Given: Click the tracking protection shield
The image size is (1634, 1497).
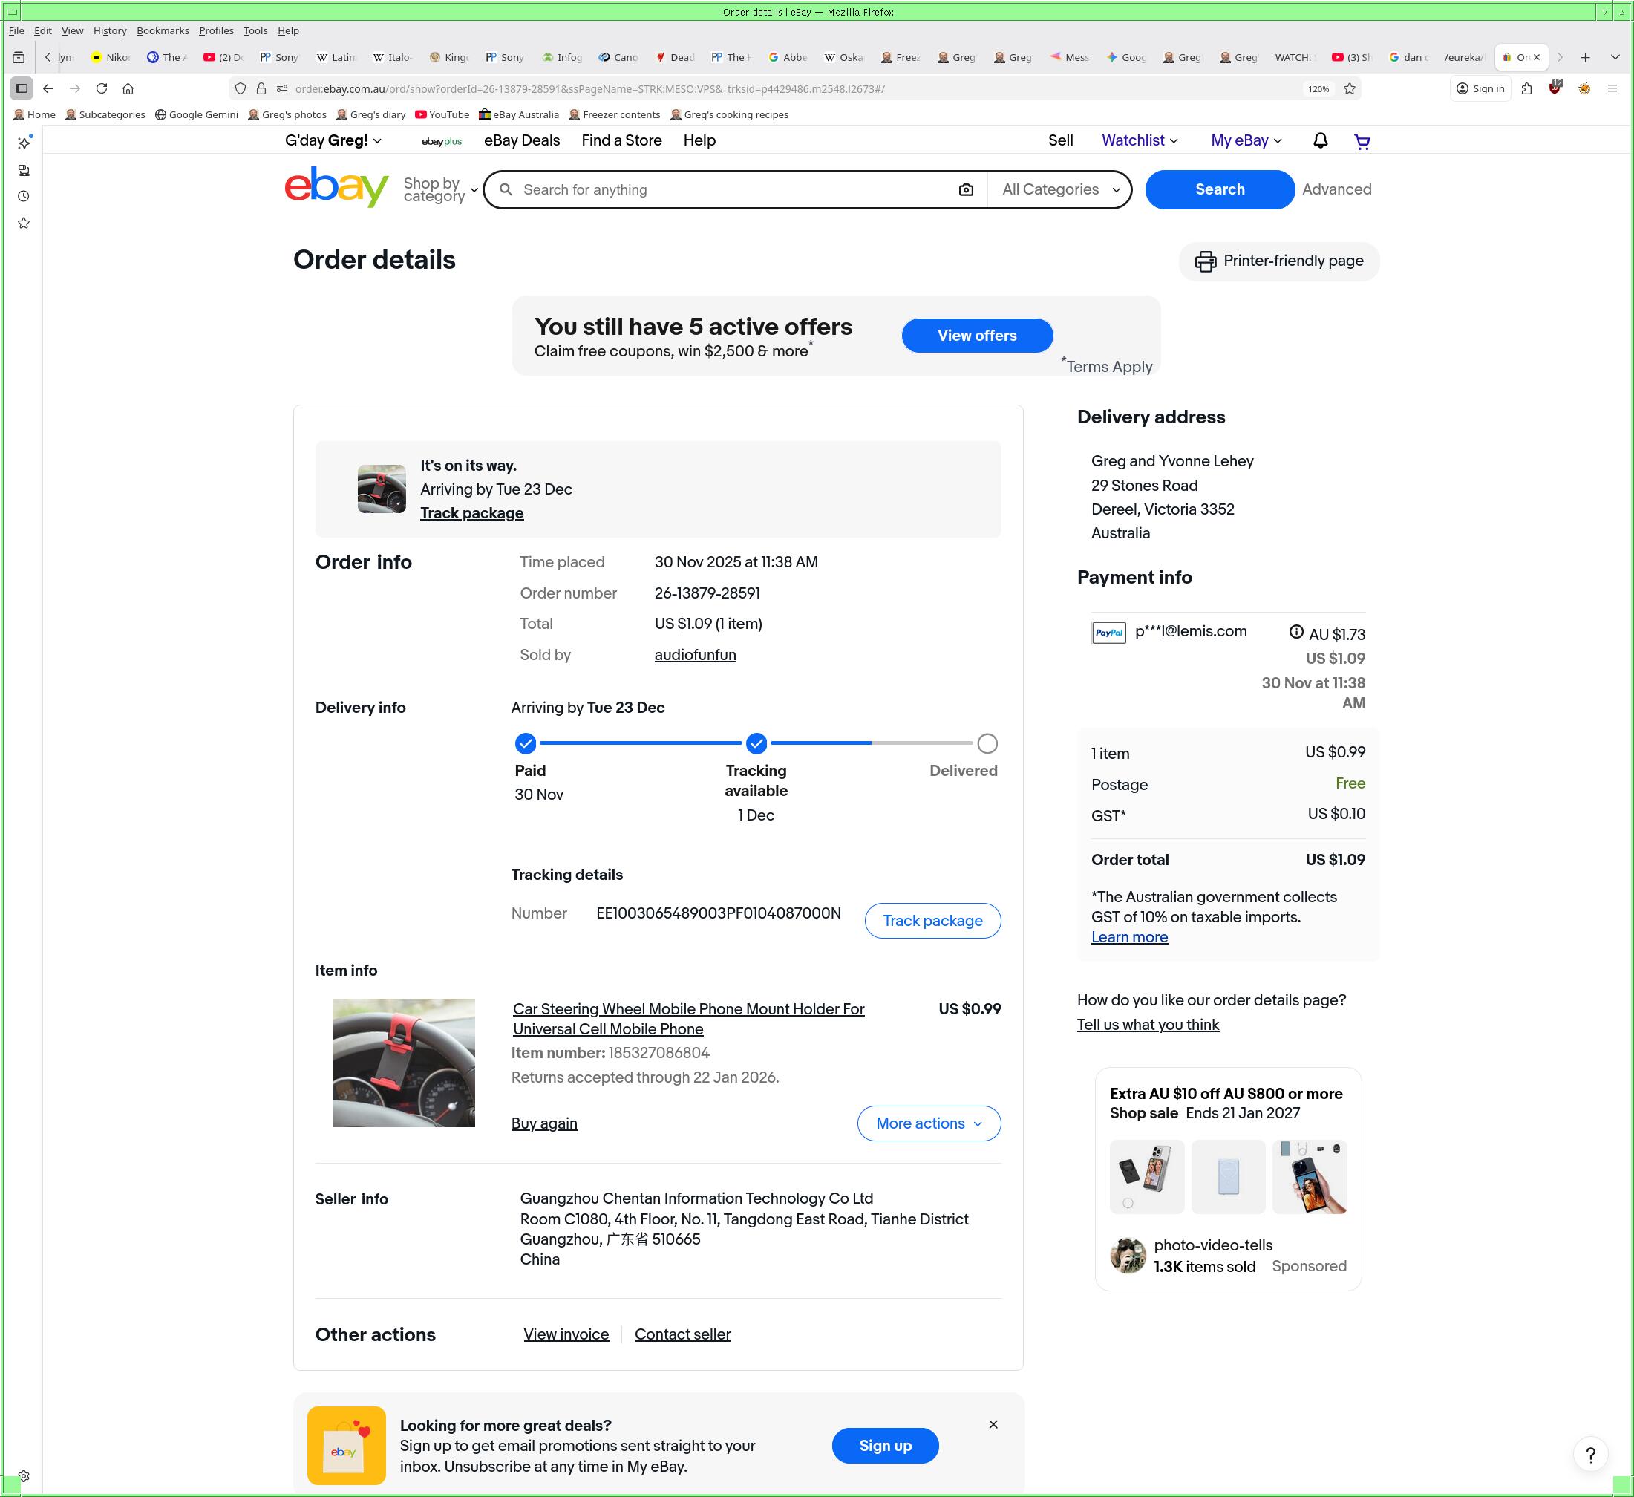Looking at the screenshot, I should (x=240, y=88).
